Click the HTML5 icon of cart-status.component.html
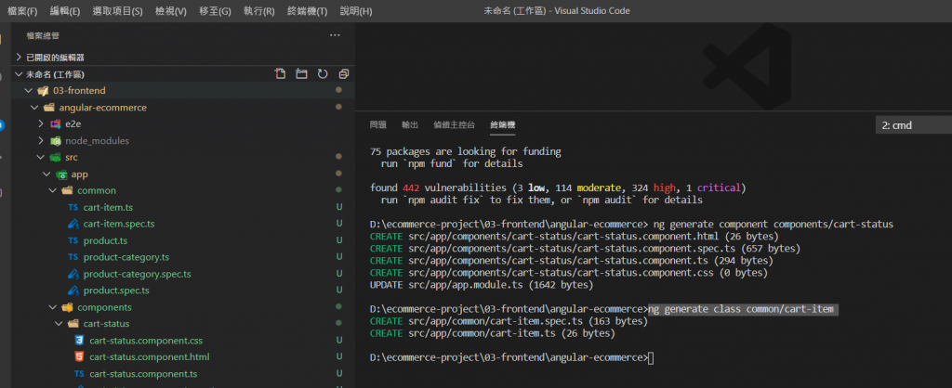This screenshot has width=952, height=388. pyautogui.click(x=79, y=357)
